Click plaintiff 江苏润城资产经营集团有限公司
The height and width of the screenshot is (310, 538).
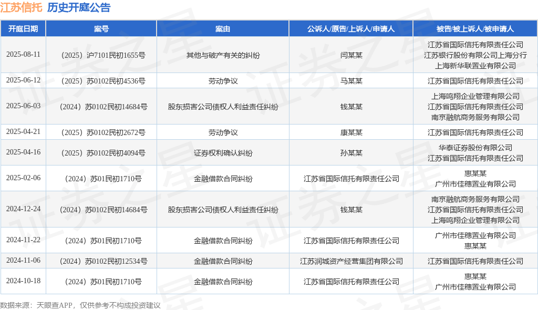click(x=351, y=261)
